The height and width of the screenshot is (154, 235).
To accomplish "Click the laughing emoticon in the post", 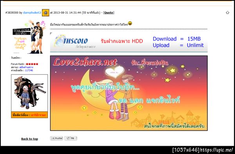I will click(130, 24).
